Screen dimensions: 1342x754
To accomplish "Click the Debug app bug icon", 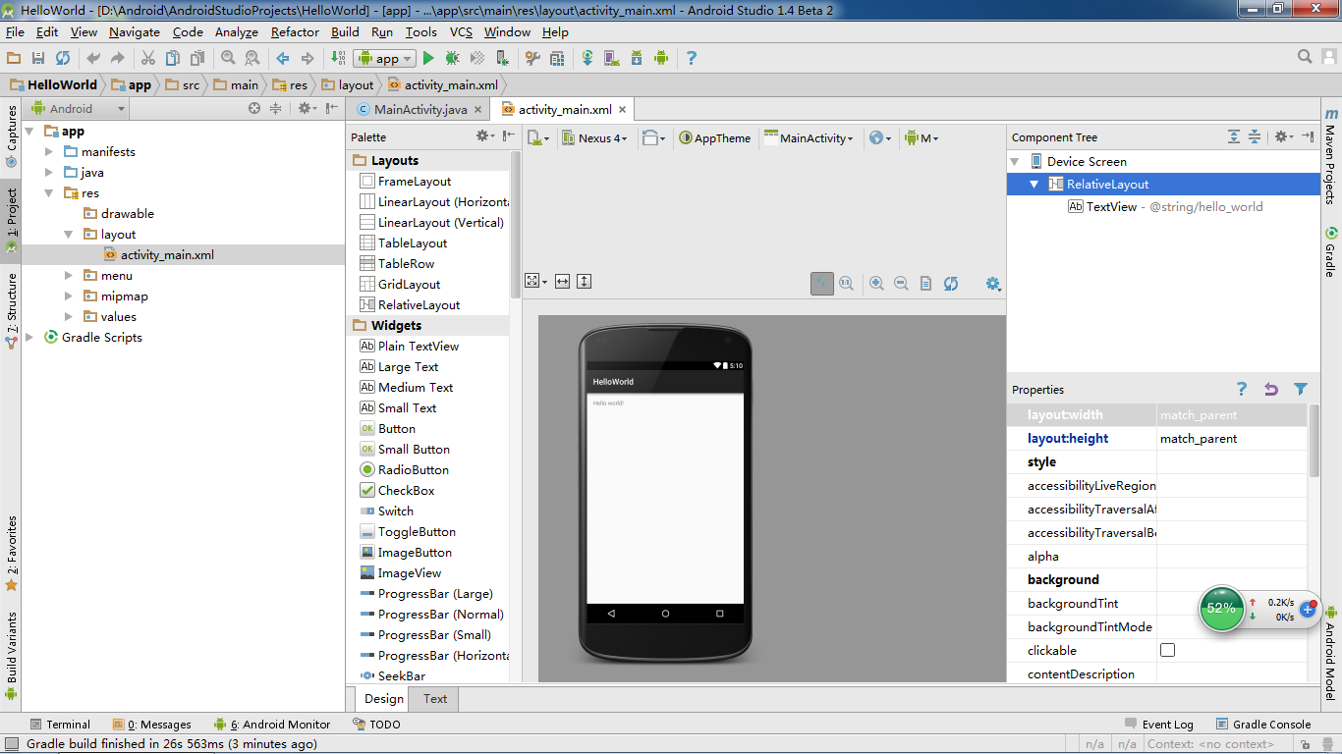I will pyautogui.click(x=453, y=59).
